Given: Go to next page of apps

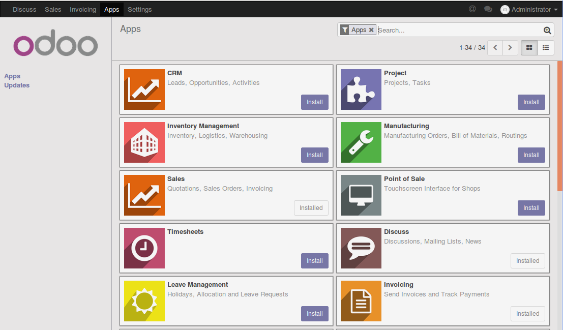Looking at the screenshot, I should click(510, 48).
